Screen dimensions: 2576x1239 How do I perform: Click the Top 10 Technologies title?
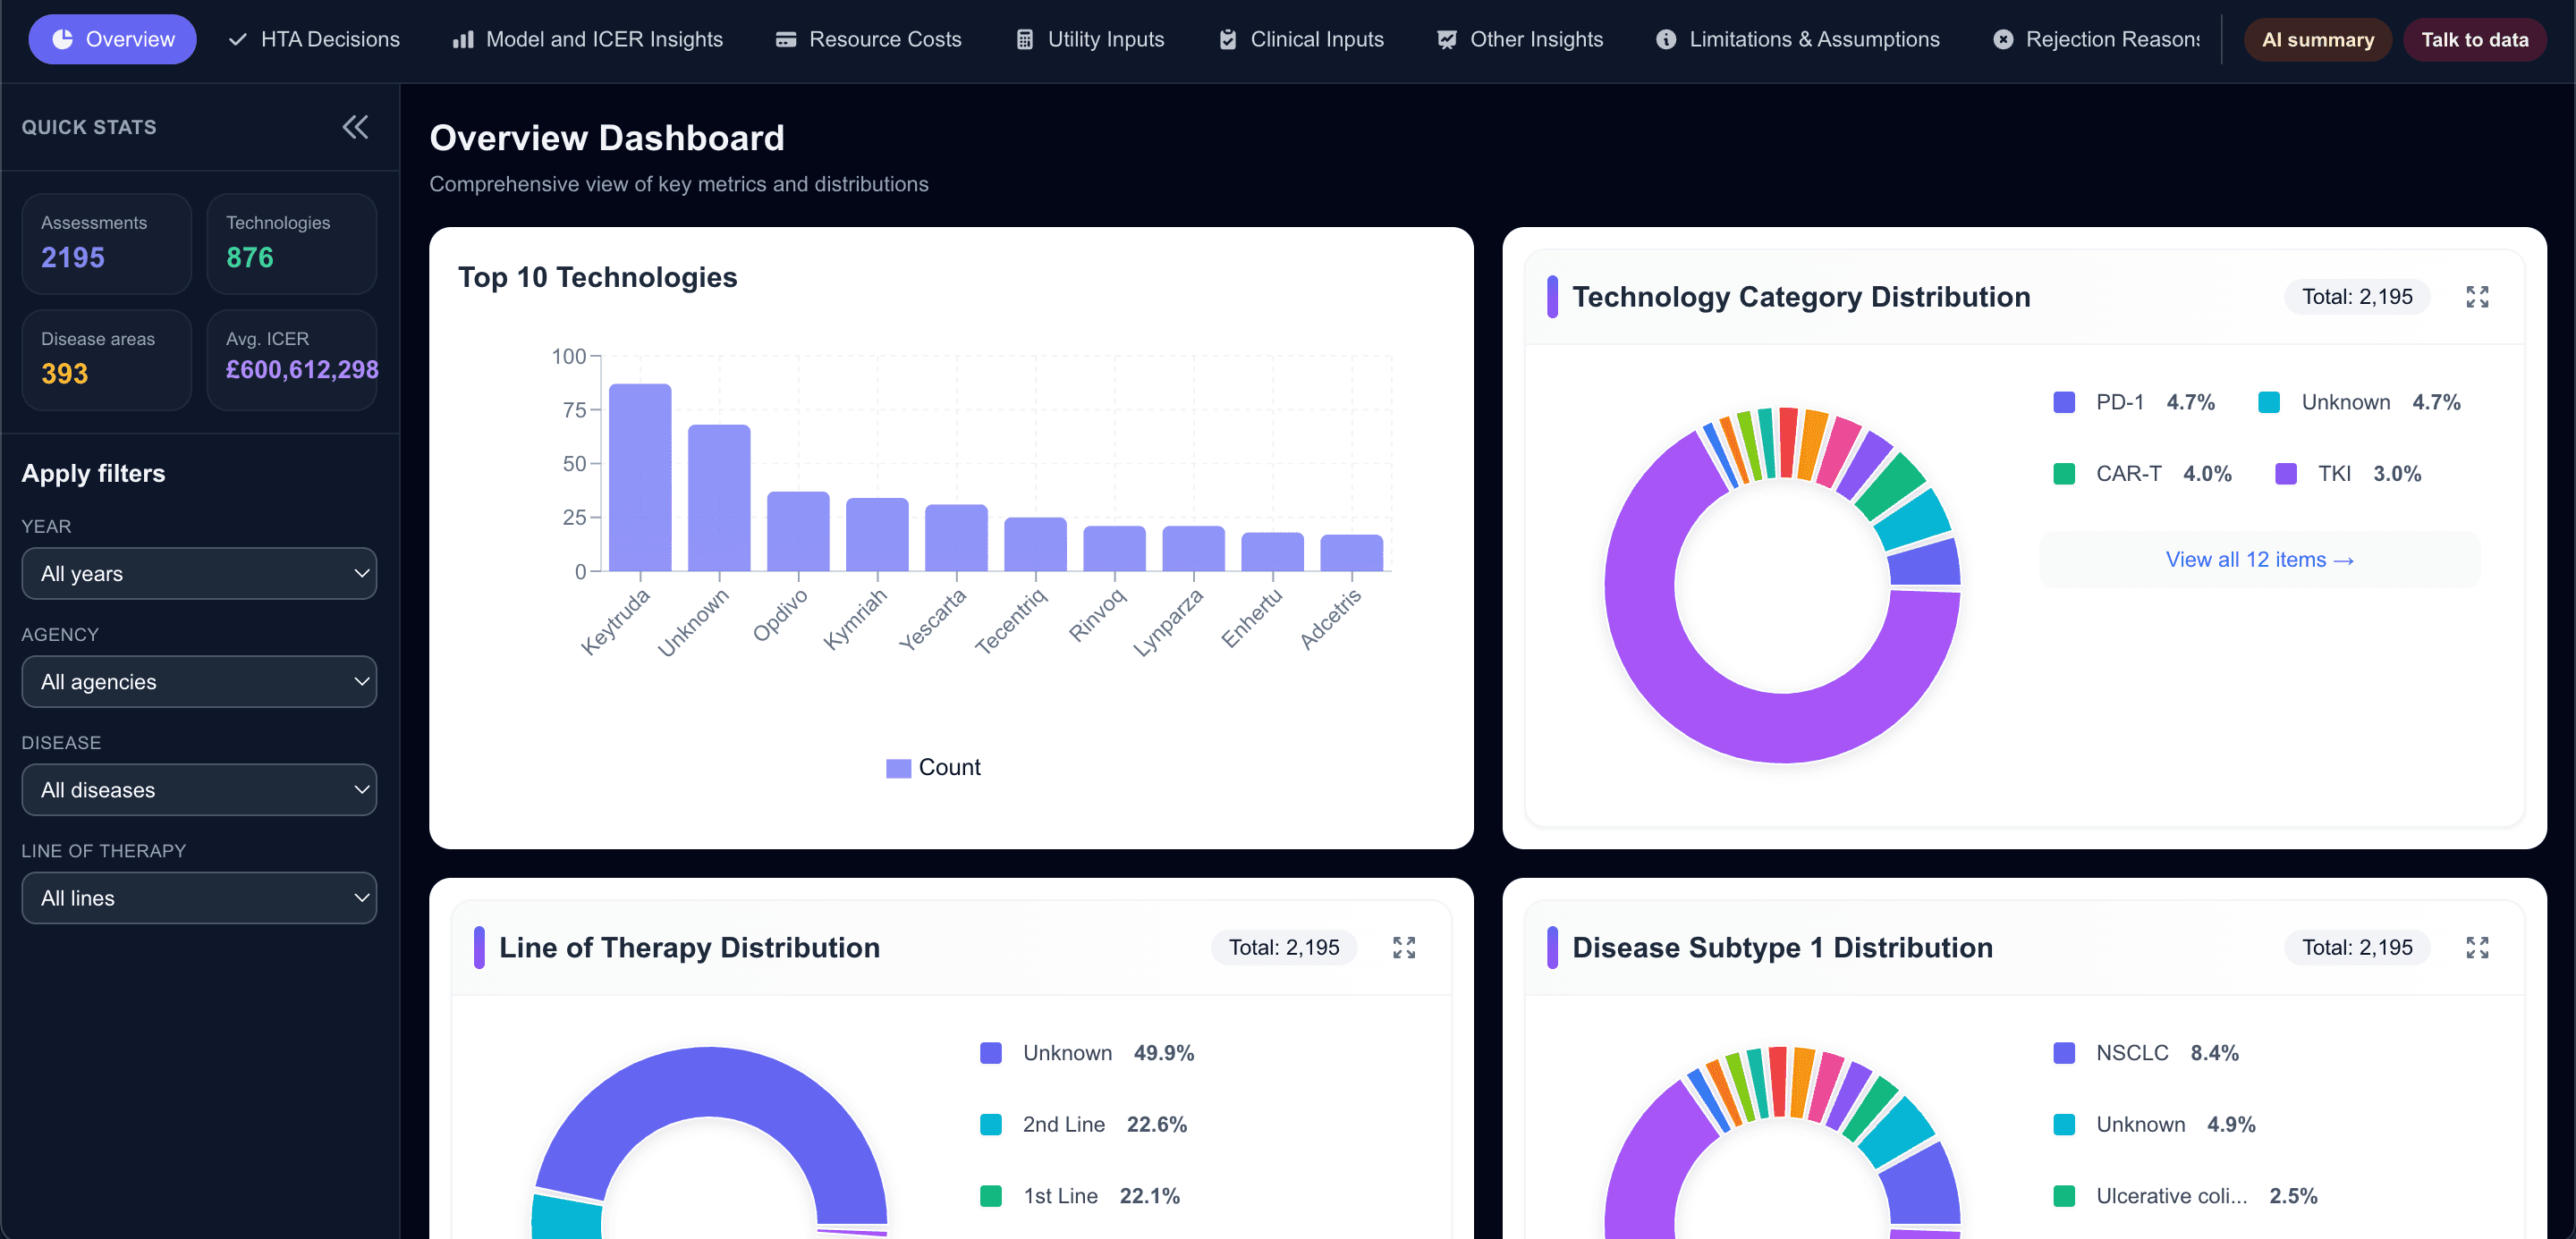pos(597,277)
